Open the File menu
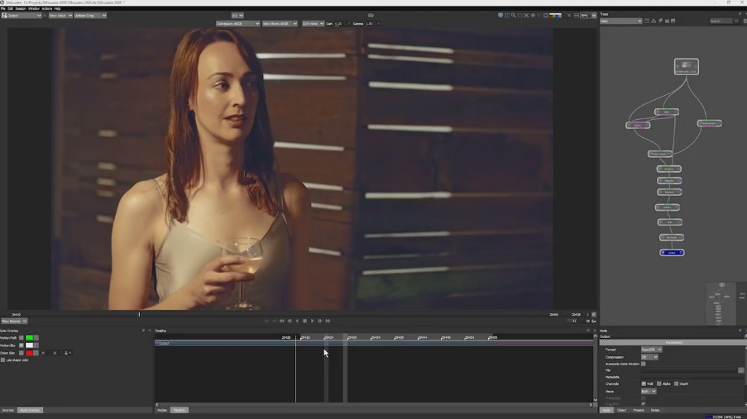The image size is (747, 419). pos(2,8)
